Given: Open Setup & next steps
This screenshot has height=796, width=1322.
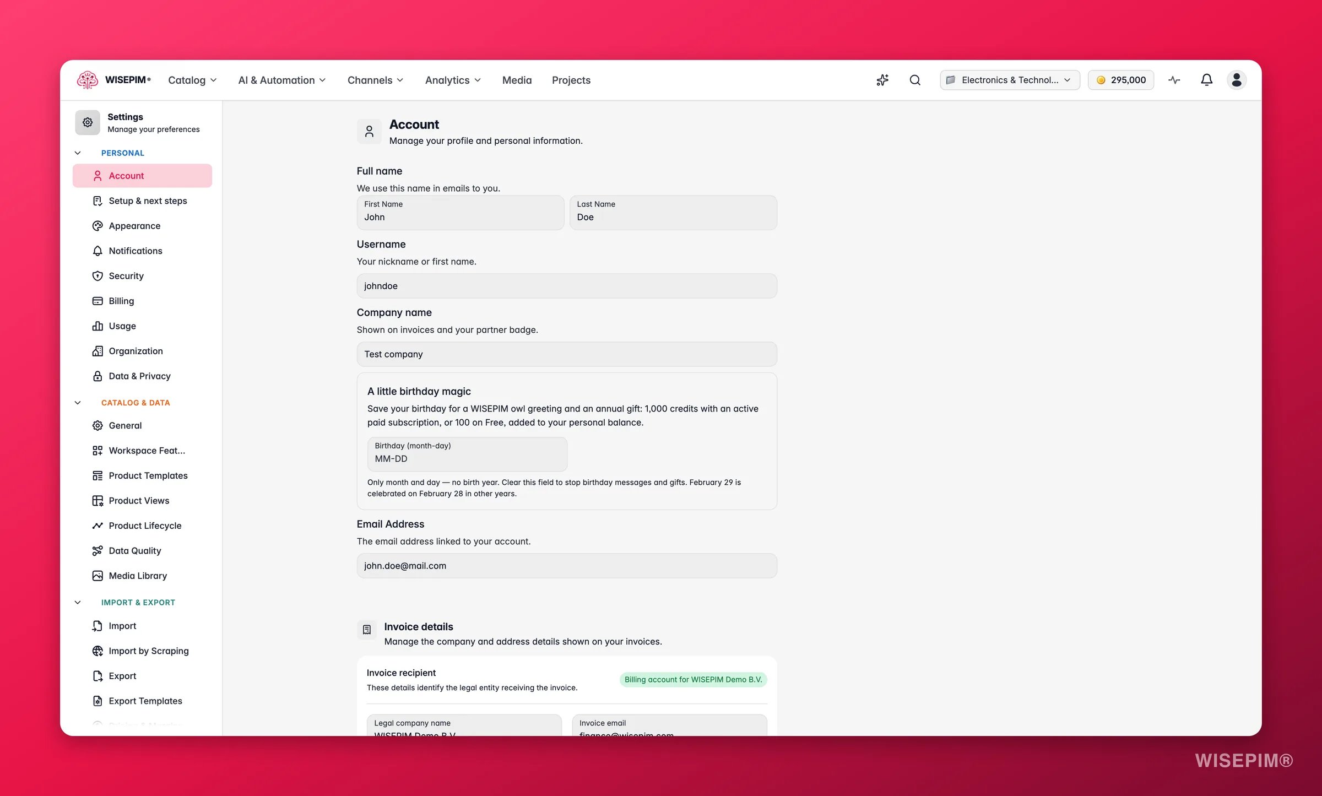Looking at the screenshot, I should [x=142, y=201].
